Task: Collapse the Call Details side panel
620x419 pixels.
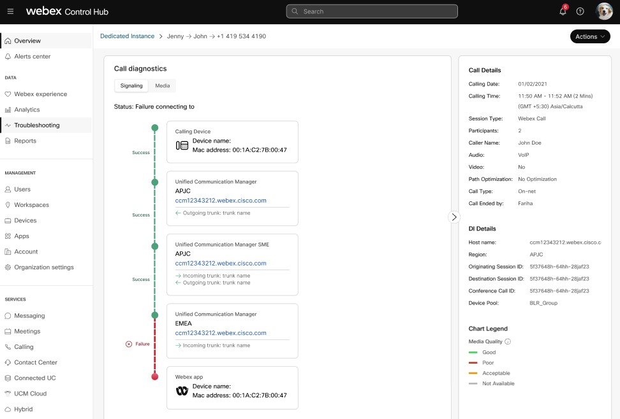Action: (454, 217)
